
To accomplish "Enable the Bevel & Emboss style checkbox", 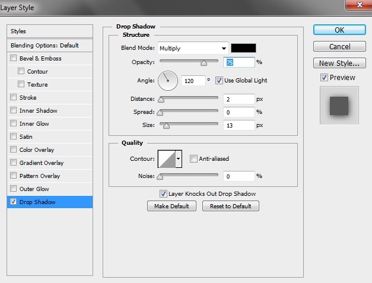I will [14, 58].
